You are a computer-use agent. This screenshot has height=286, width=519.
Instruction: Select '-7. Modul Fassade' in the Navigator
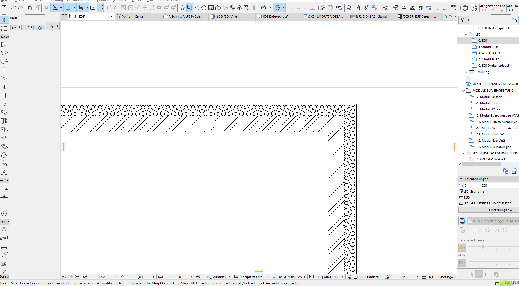click(x=488, y=97)
